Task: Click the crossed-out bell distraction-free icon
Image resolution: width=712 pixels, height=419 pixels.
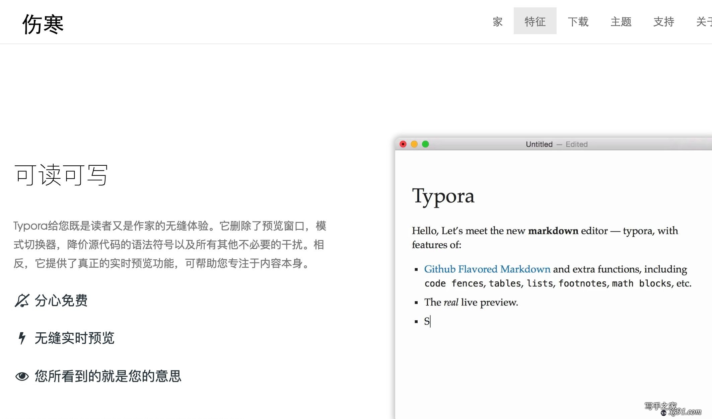Action: pyautogui.click(x=22, y=301)
